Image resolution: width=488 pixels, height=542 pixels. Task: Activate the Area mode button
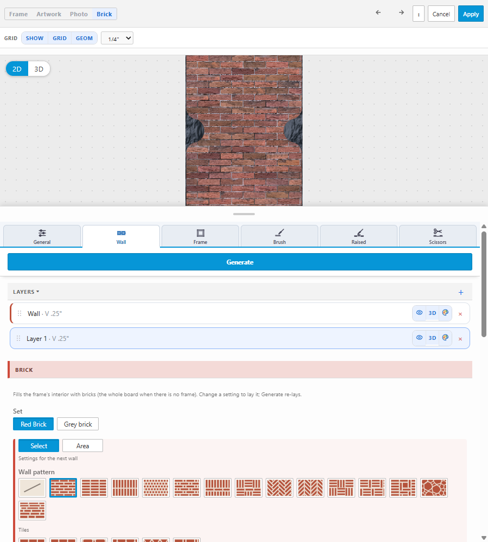click(x=82, y=446)
